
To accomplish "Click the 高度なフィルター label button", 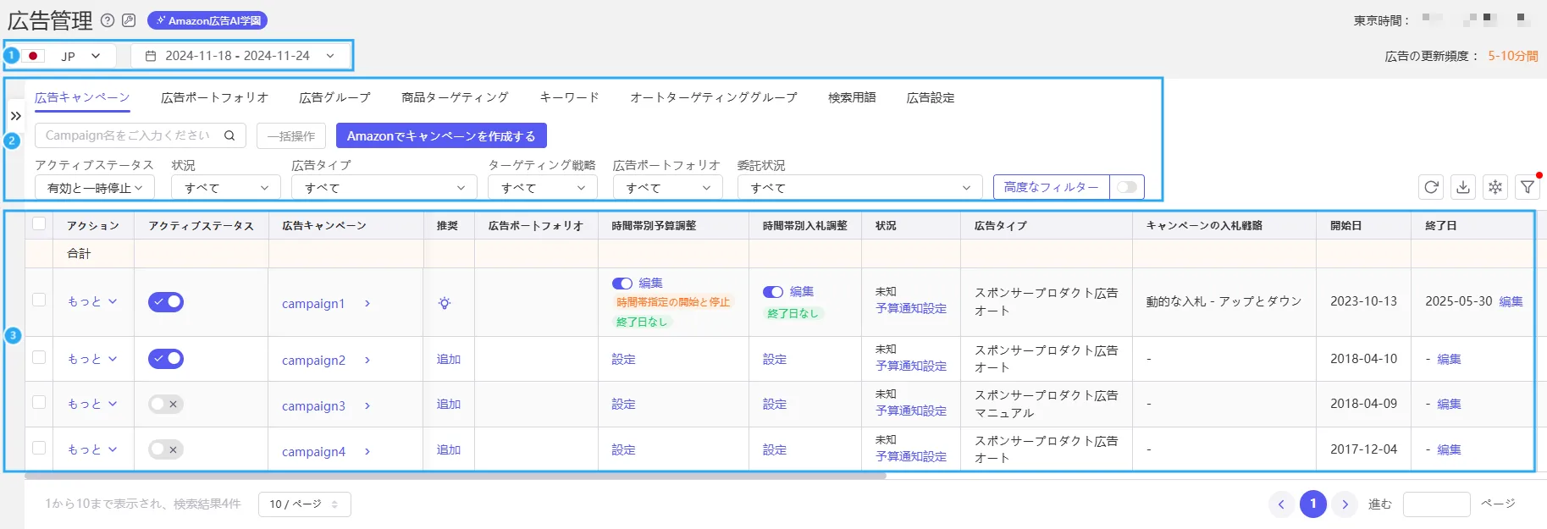I will click(1051, 187).
